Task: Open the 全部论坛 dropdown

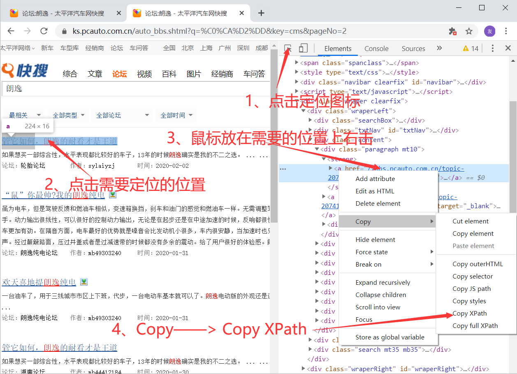Action: [x=121, y=115]
